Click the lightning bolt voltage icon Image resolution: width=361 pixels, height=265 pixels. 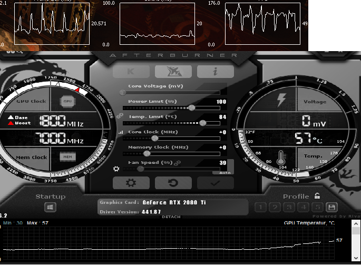281,100
